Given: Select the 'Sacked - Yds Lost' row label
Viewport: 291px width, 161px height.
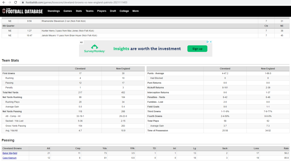Looking at the screenshot, I should point(14,121).
